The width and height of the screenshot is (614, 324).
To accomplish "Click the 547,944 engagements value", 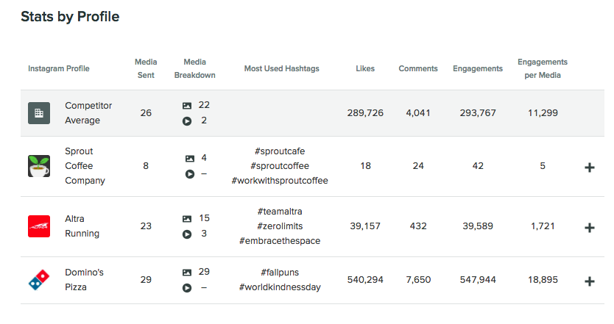I will pos(478,280).
